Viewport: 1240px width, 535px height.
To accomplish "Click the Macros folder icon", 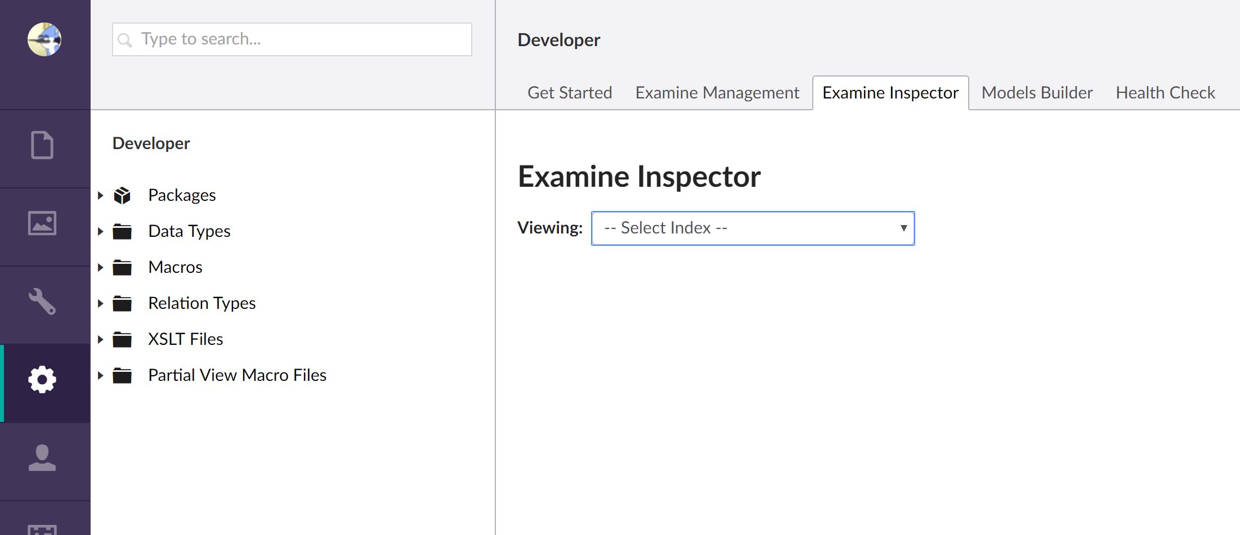I will click(x=122, y=267).
